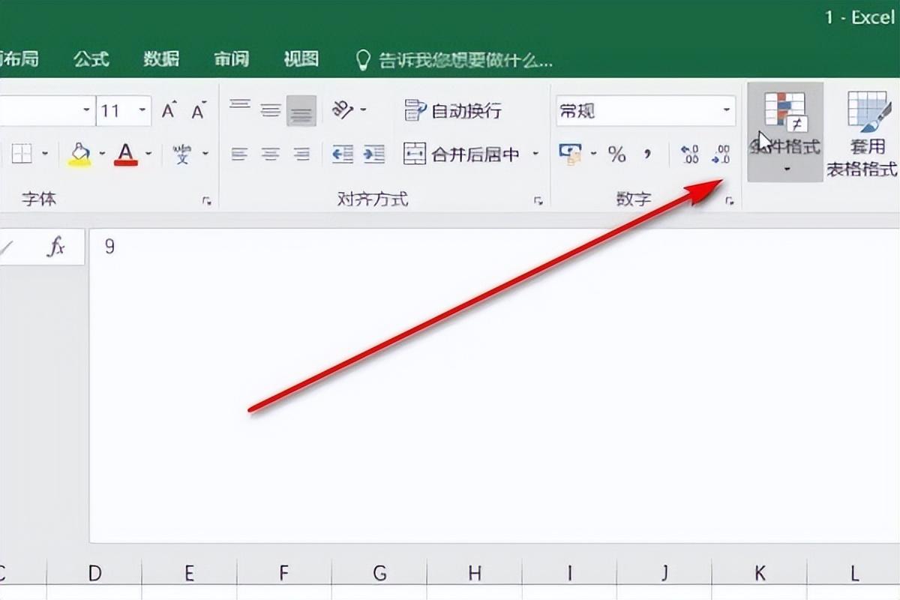
Task: Click the Increase Font Size button
Action: click(169, 111)
